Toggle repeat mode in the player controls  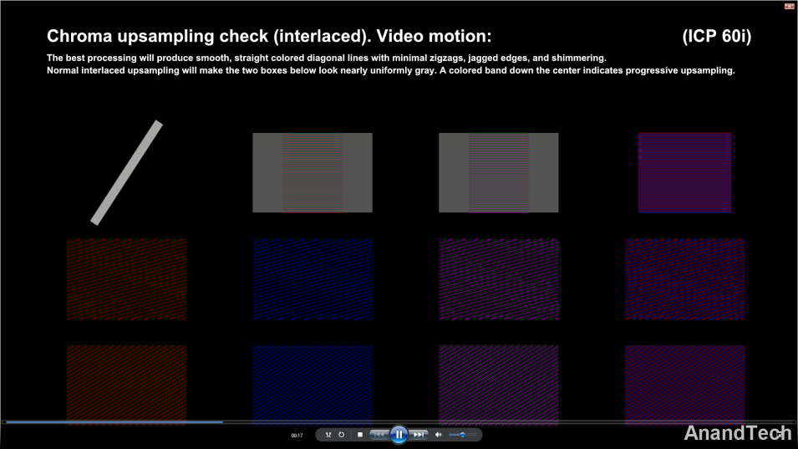click(x=342, y=435)
